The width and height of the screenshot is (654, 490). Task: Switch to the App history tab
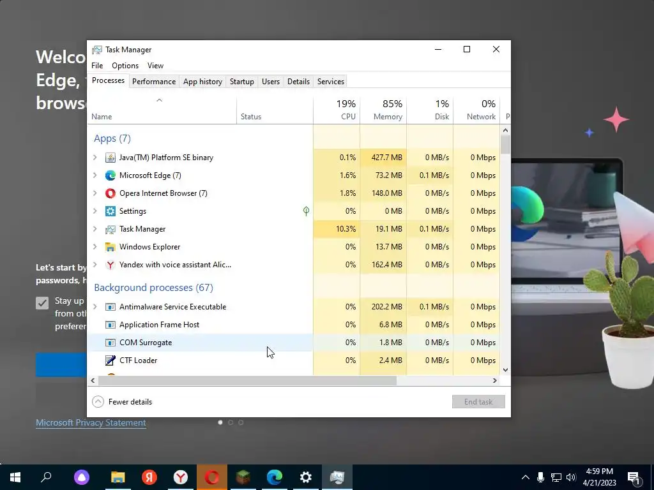point(202,82)
